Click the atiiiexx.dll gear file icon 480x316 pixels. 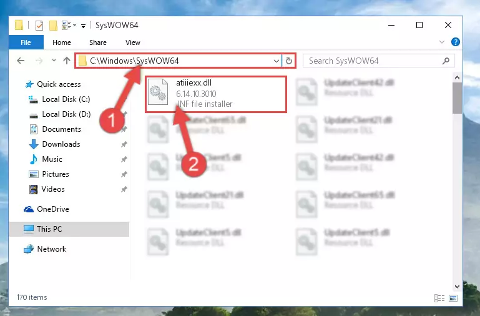158,92
